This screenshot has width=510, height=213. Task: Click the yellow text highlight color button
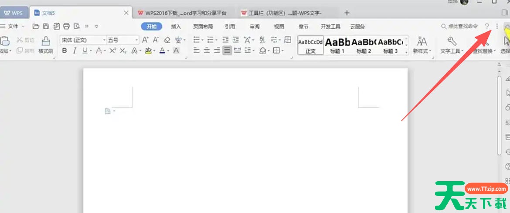tap(148, 51)
